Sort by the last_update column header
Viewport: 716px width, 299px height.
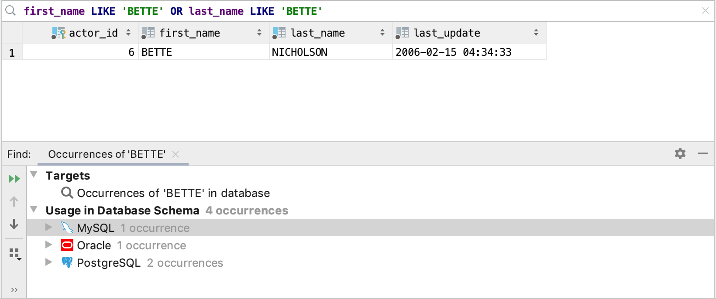(x=446, y=33)
